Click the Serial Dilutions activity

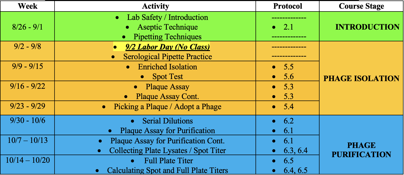(167, 121)
